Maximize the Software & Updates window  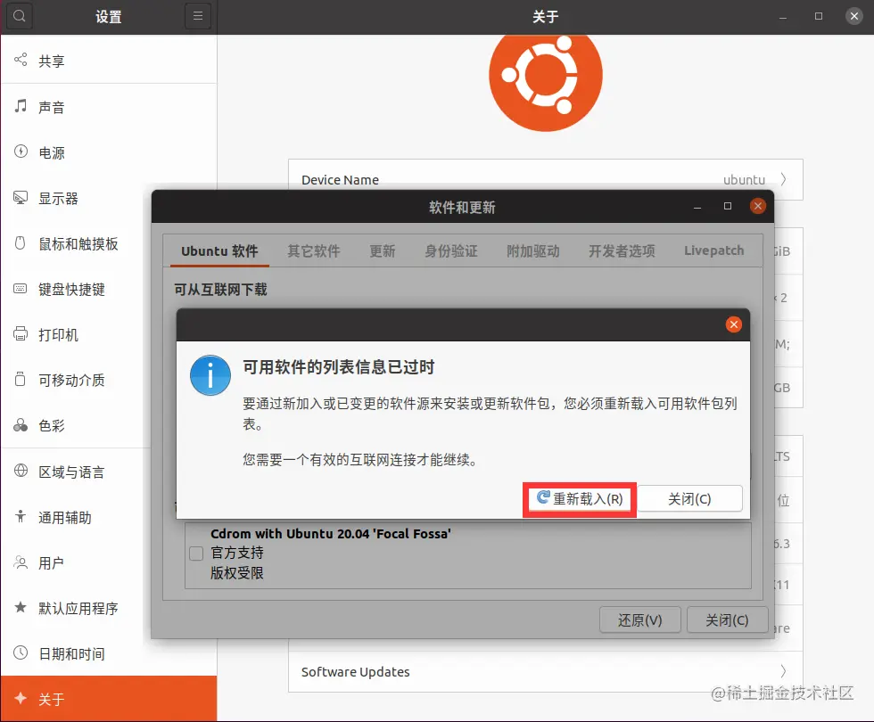(728, 206)
